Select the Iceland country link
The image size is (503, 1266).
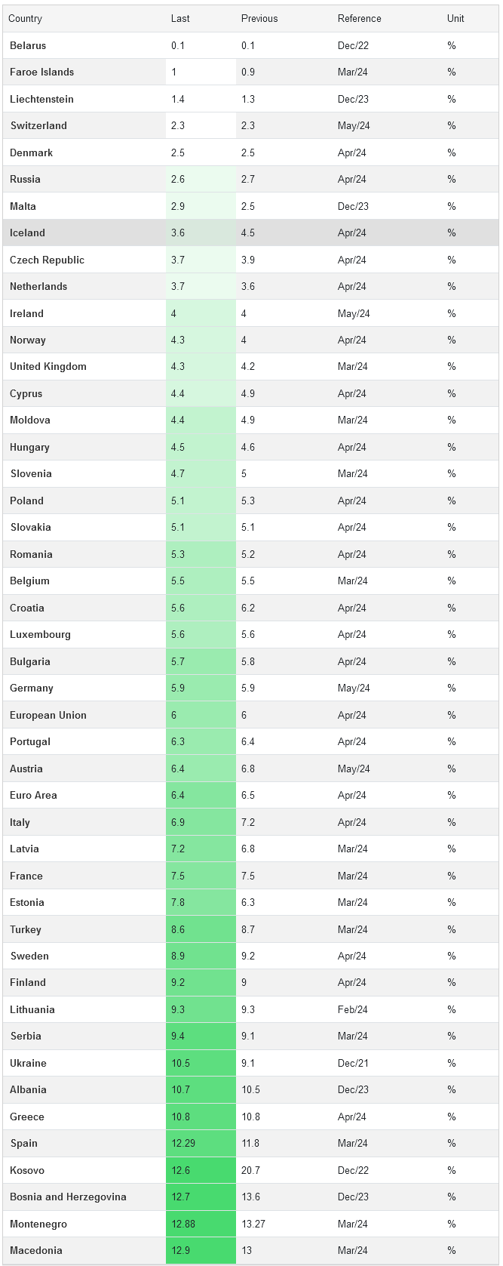pos(27,233)
